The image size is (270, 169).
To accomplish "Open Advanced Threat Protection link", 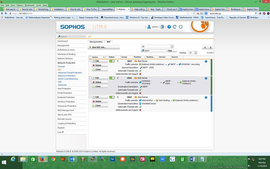I will click(70, 73).
